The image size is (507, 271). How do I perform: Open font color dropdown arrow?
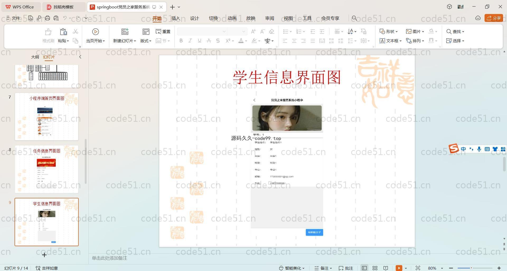click(x=246, y=41)
